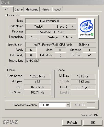This screenshot has height=127, width=104.
Task: Click the processor Name field
Action: point(51,21)
